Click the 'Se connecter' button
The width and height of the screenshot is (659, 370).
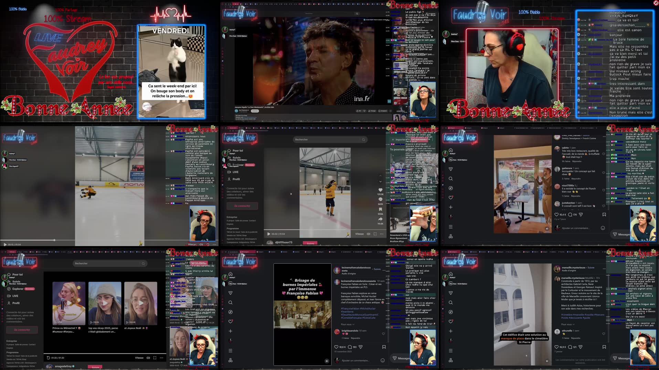pos(242,205)
